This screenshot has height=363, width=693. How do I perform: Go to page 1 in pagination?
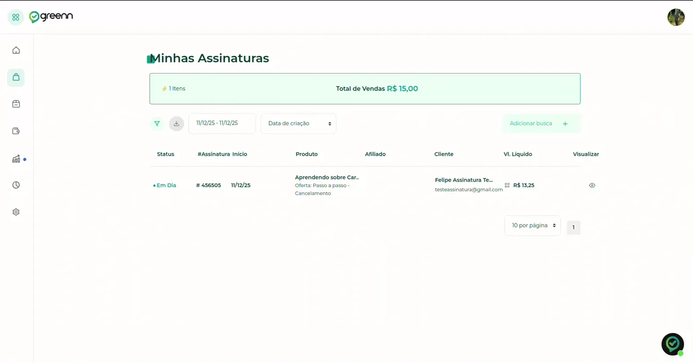pyautogui.click(x=574, y=228)
